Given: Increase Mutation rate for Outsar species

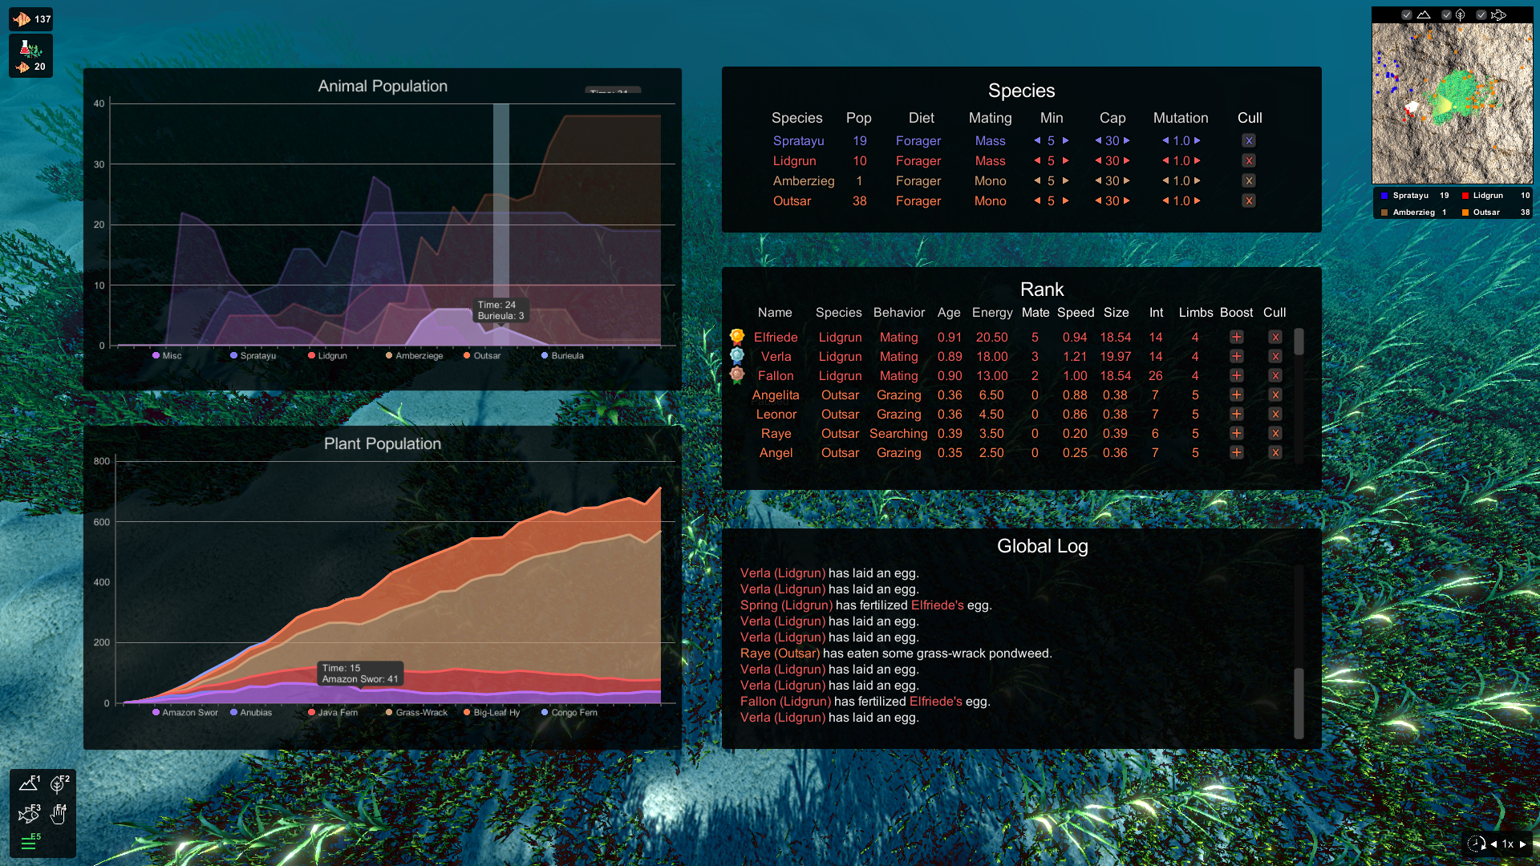Looking at the screenshot, I should tap(1198, 201).
